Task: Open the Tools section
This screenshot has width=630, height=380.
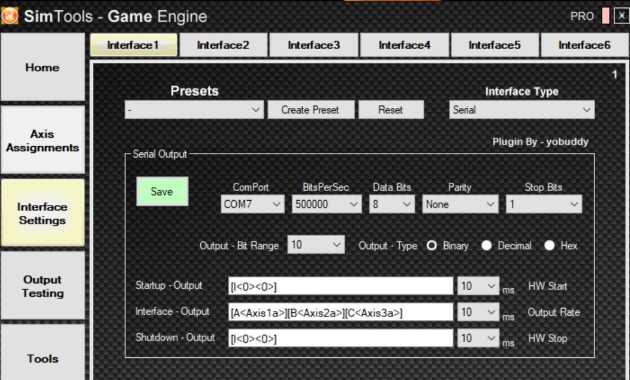Action: click(x=42, y=354)
